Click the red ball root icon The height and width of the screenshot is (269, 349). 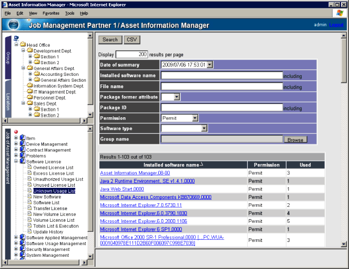pyautogui.click(x=16, y=132)
